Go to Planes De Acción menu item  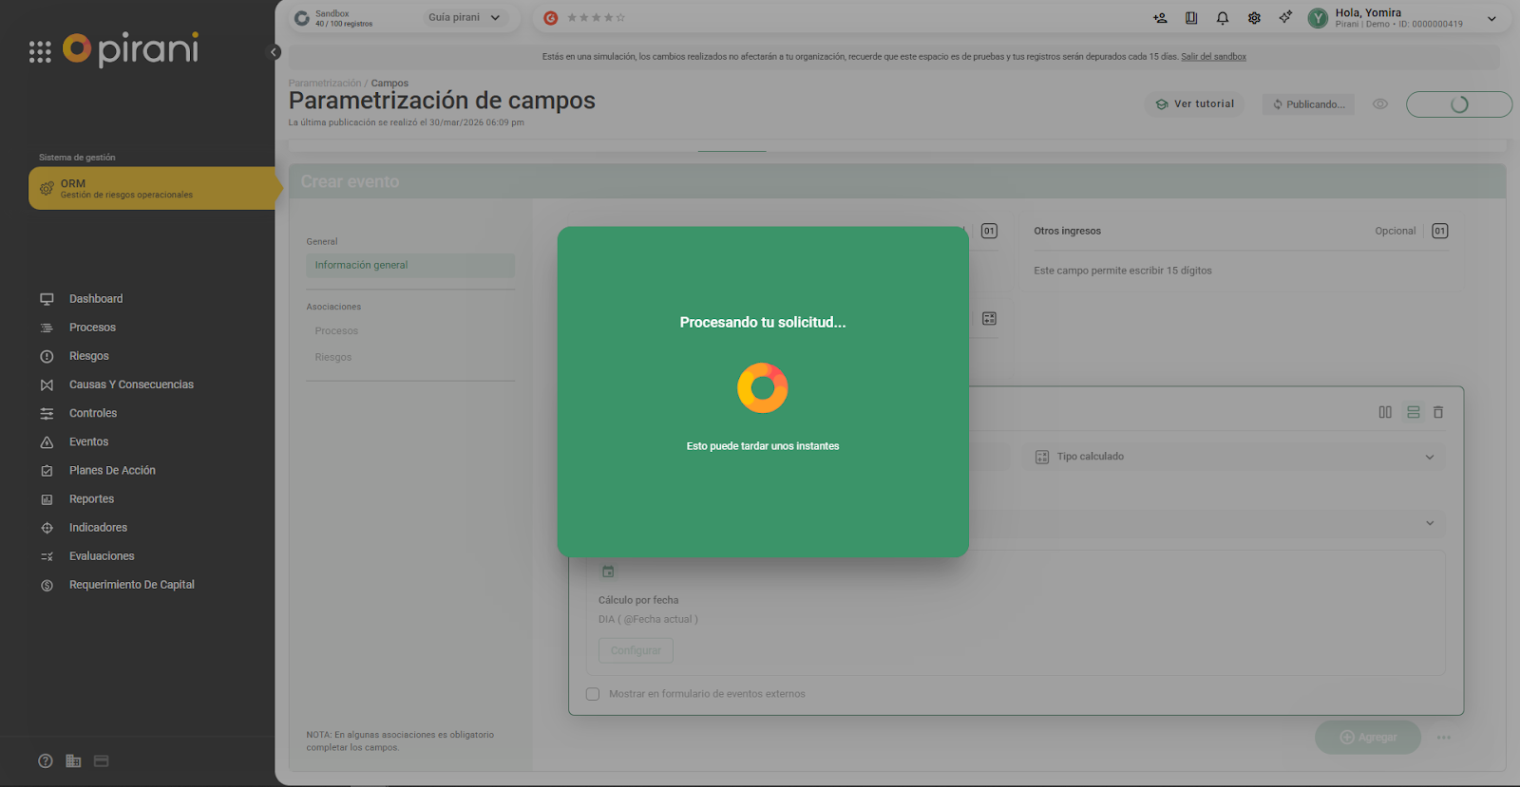112,471
